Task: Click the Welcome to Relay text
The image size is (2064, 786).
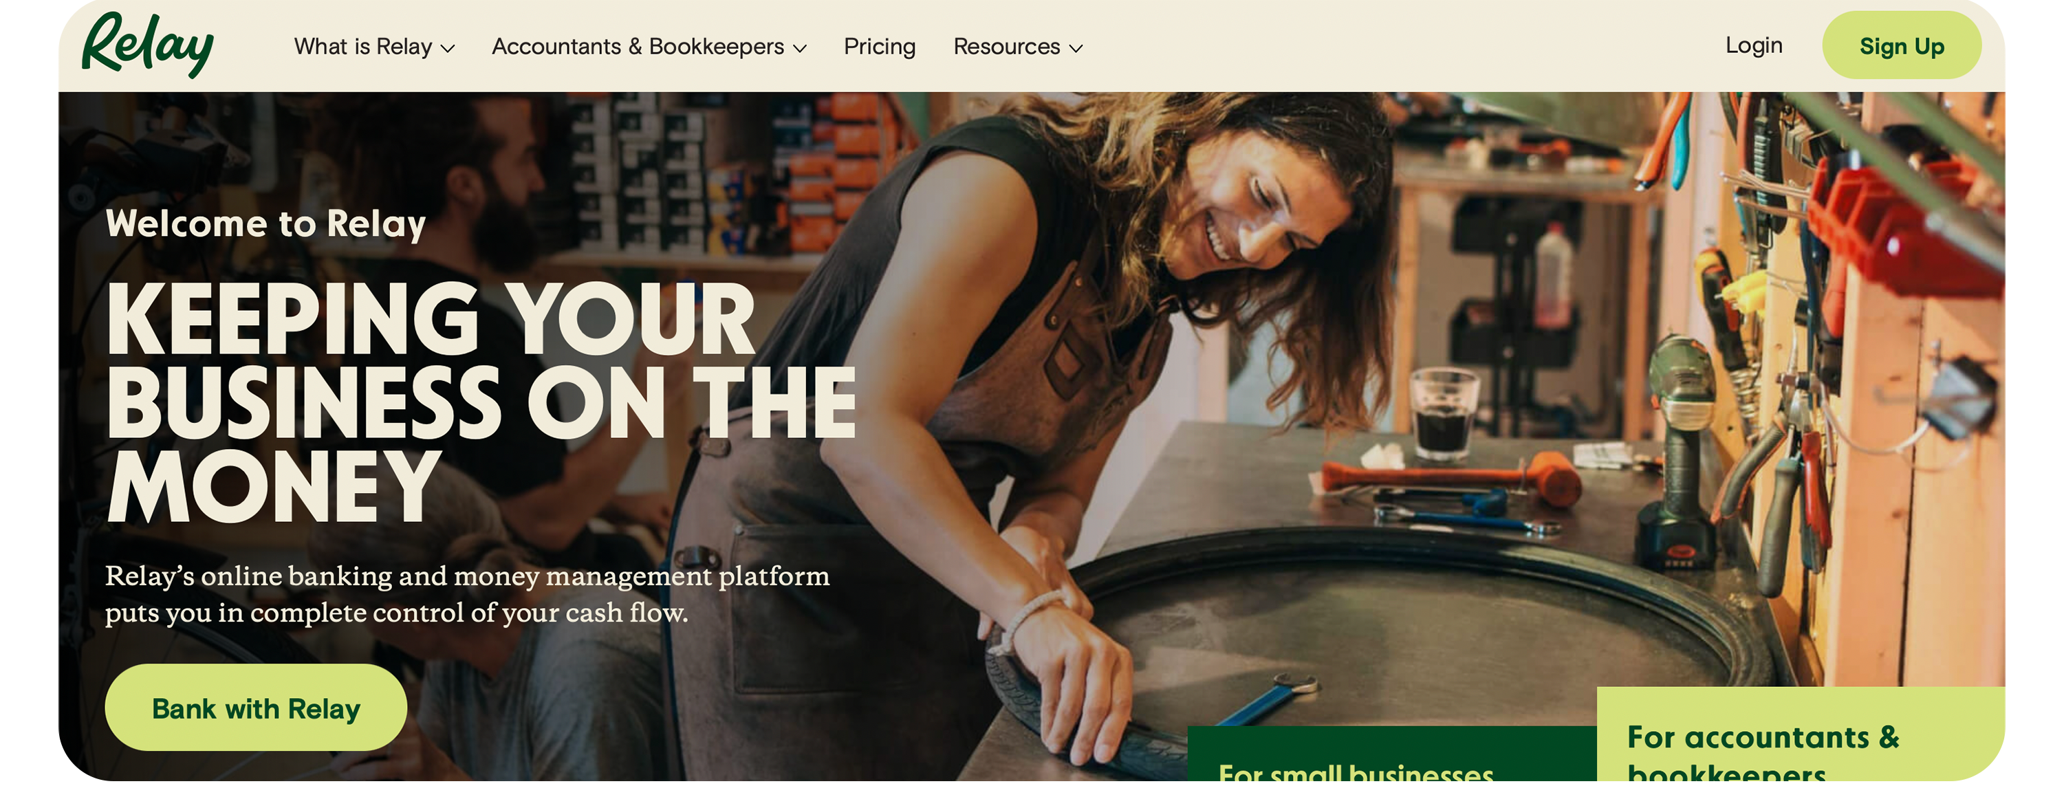Action: (265, 223)
